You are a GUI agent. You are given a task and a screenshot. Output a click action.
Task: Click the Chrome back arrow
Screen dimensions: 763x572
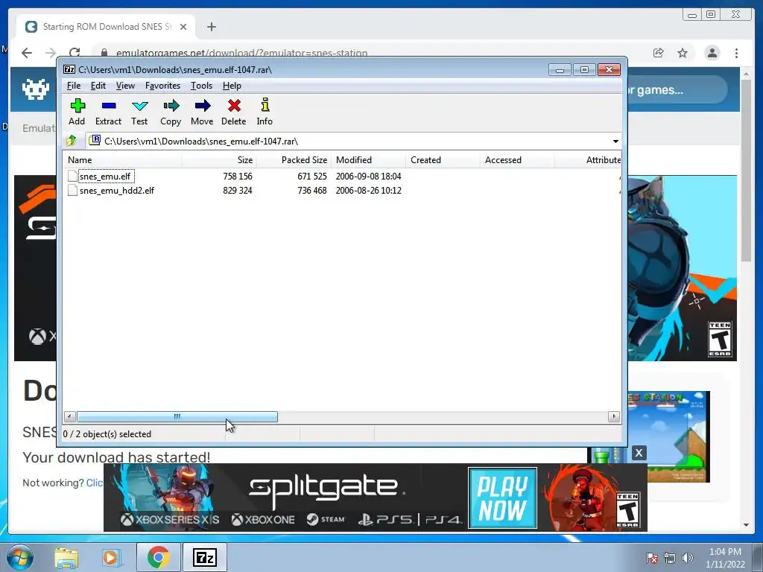pos(27,53)
